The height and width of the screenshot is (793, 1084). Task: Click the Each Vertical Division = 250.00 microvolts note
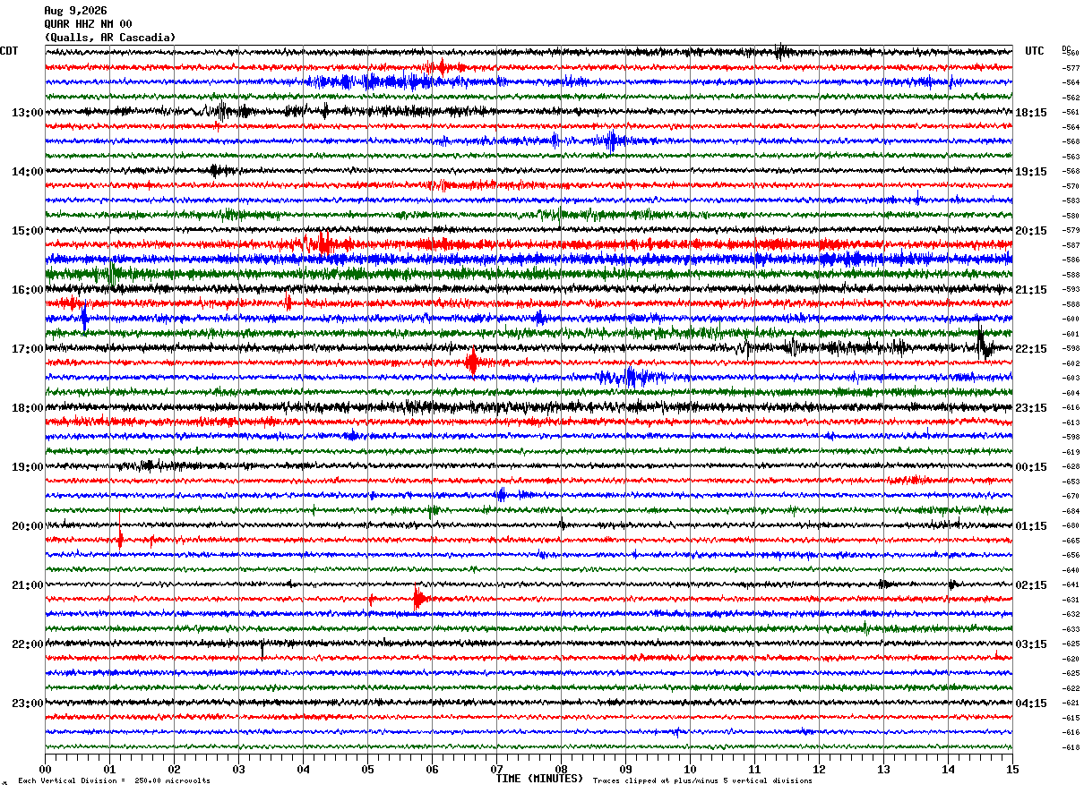pyautogui.click(x=114, y=781)
